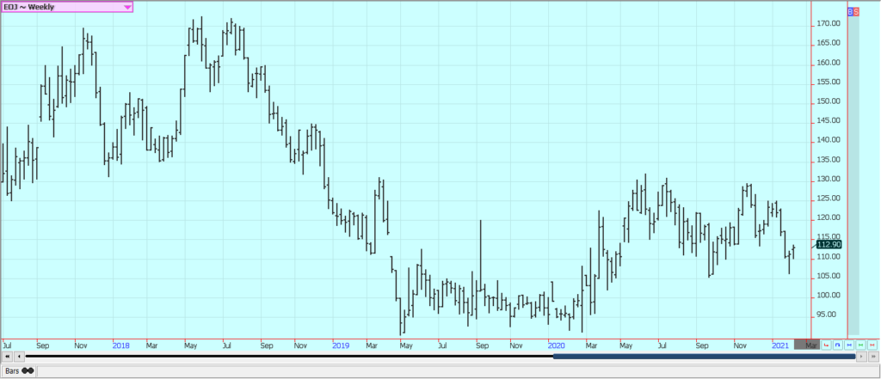Click the 2018 year label on time axis

120,345
